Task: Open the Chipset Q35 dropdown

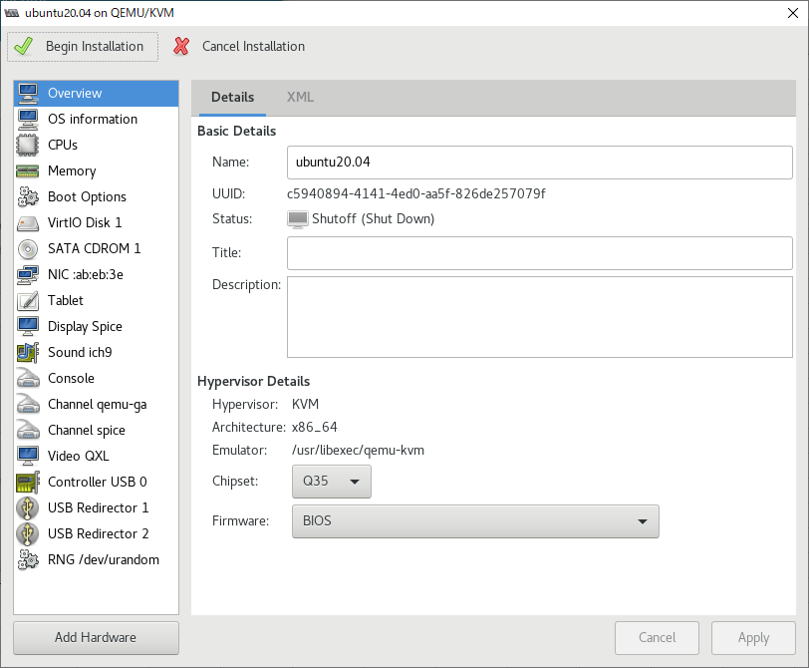Action: click(331, 482)
